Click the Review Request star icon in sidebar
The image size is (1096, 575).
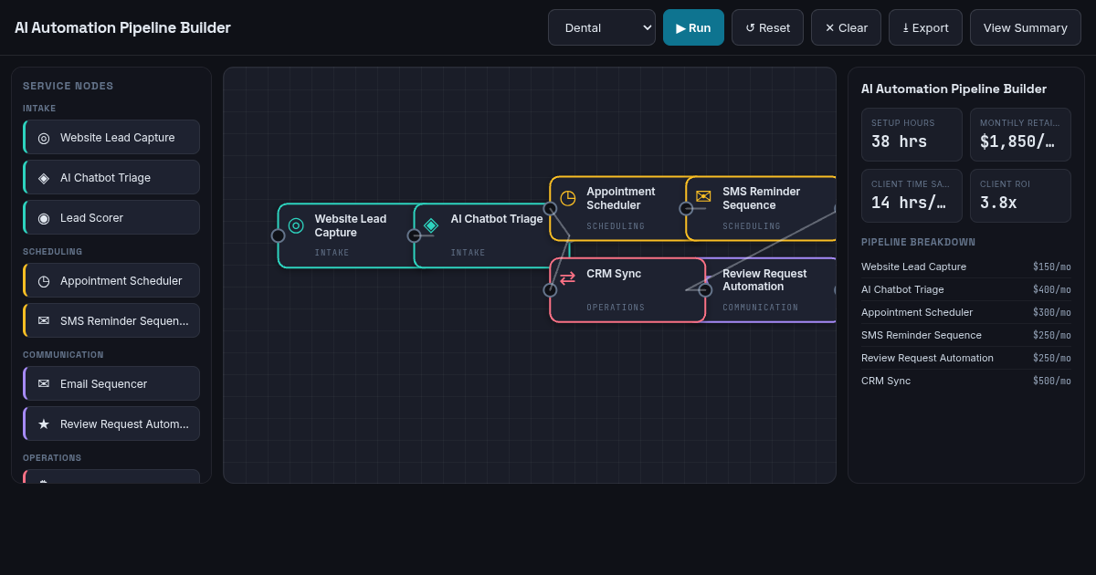[44, 424]
